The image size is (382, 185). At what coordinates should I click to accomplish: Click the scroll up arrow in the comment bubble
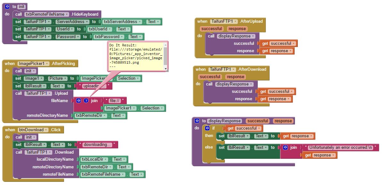pos(165,45)
